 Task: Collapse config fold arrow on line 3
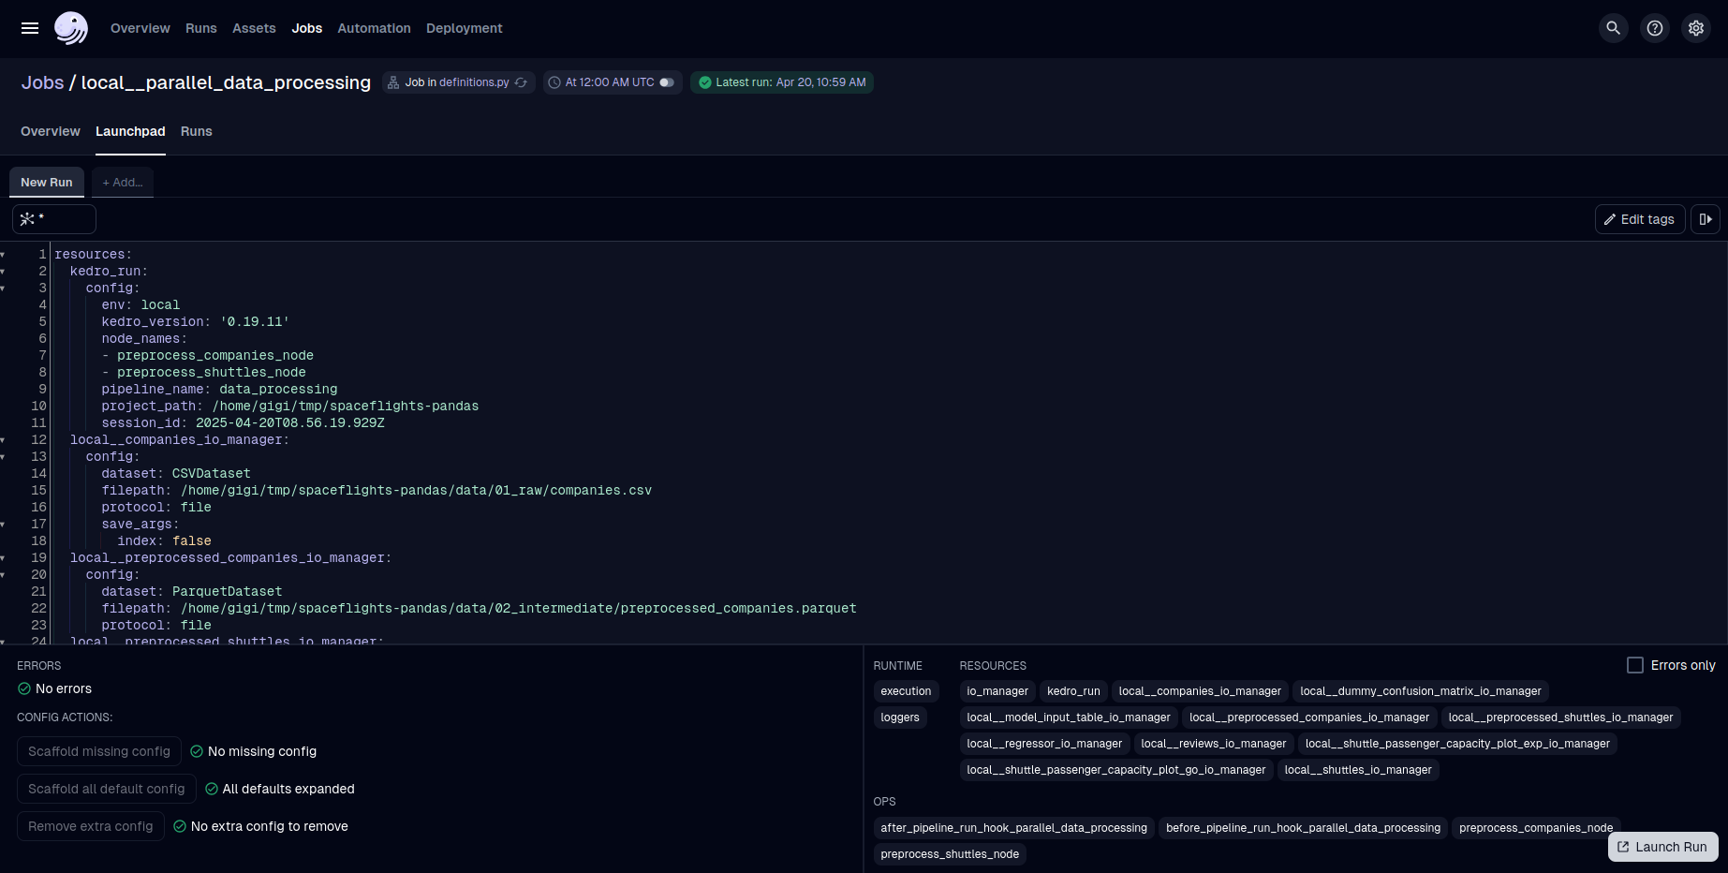pos(3,289)
